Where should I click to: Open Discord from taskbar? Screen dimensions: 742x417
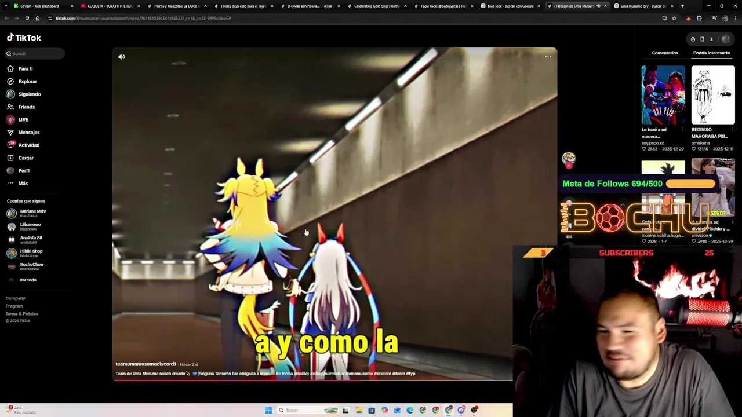point(461,410)
